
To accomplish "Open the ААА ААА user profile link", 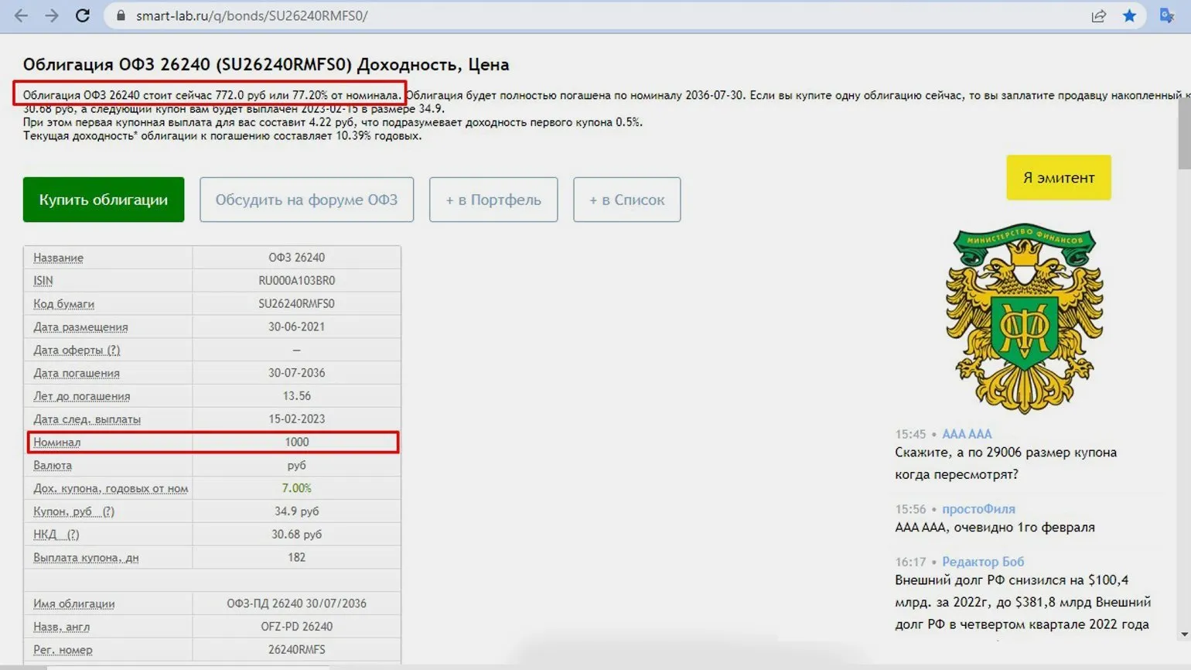I will 966,434.
